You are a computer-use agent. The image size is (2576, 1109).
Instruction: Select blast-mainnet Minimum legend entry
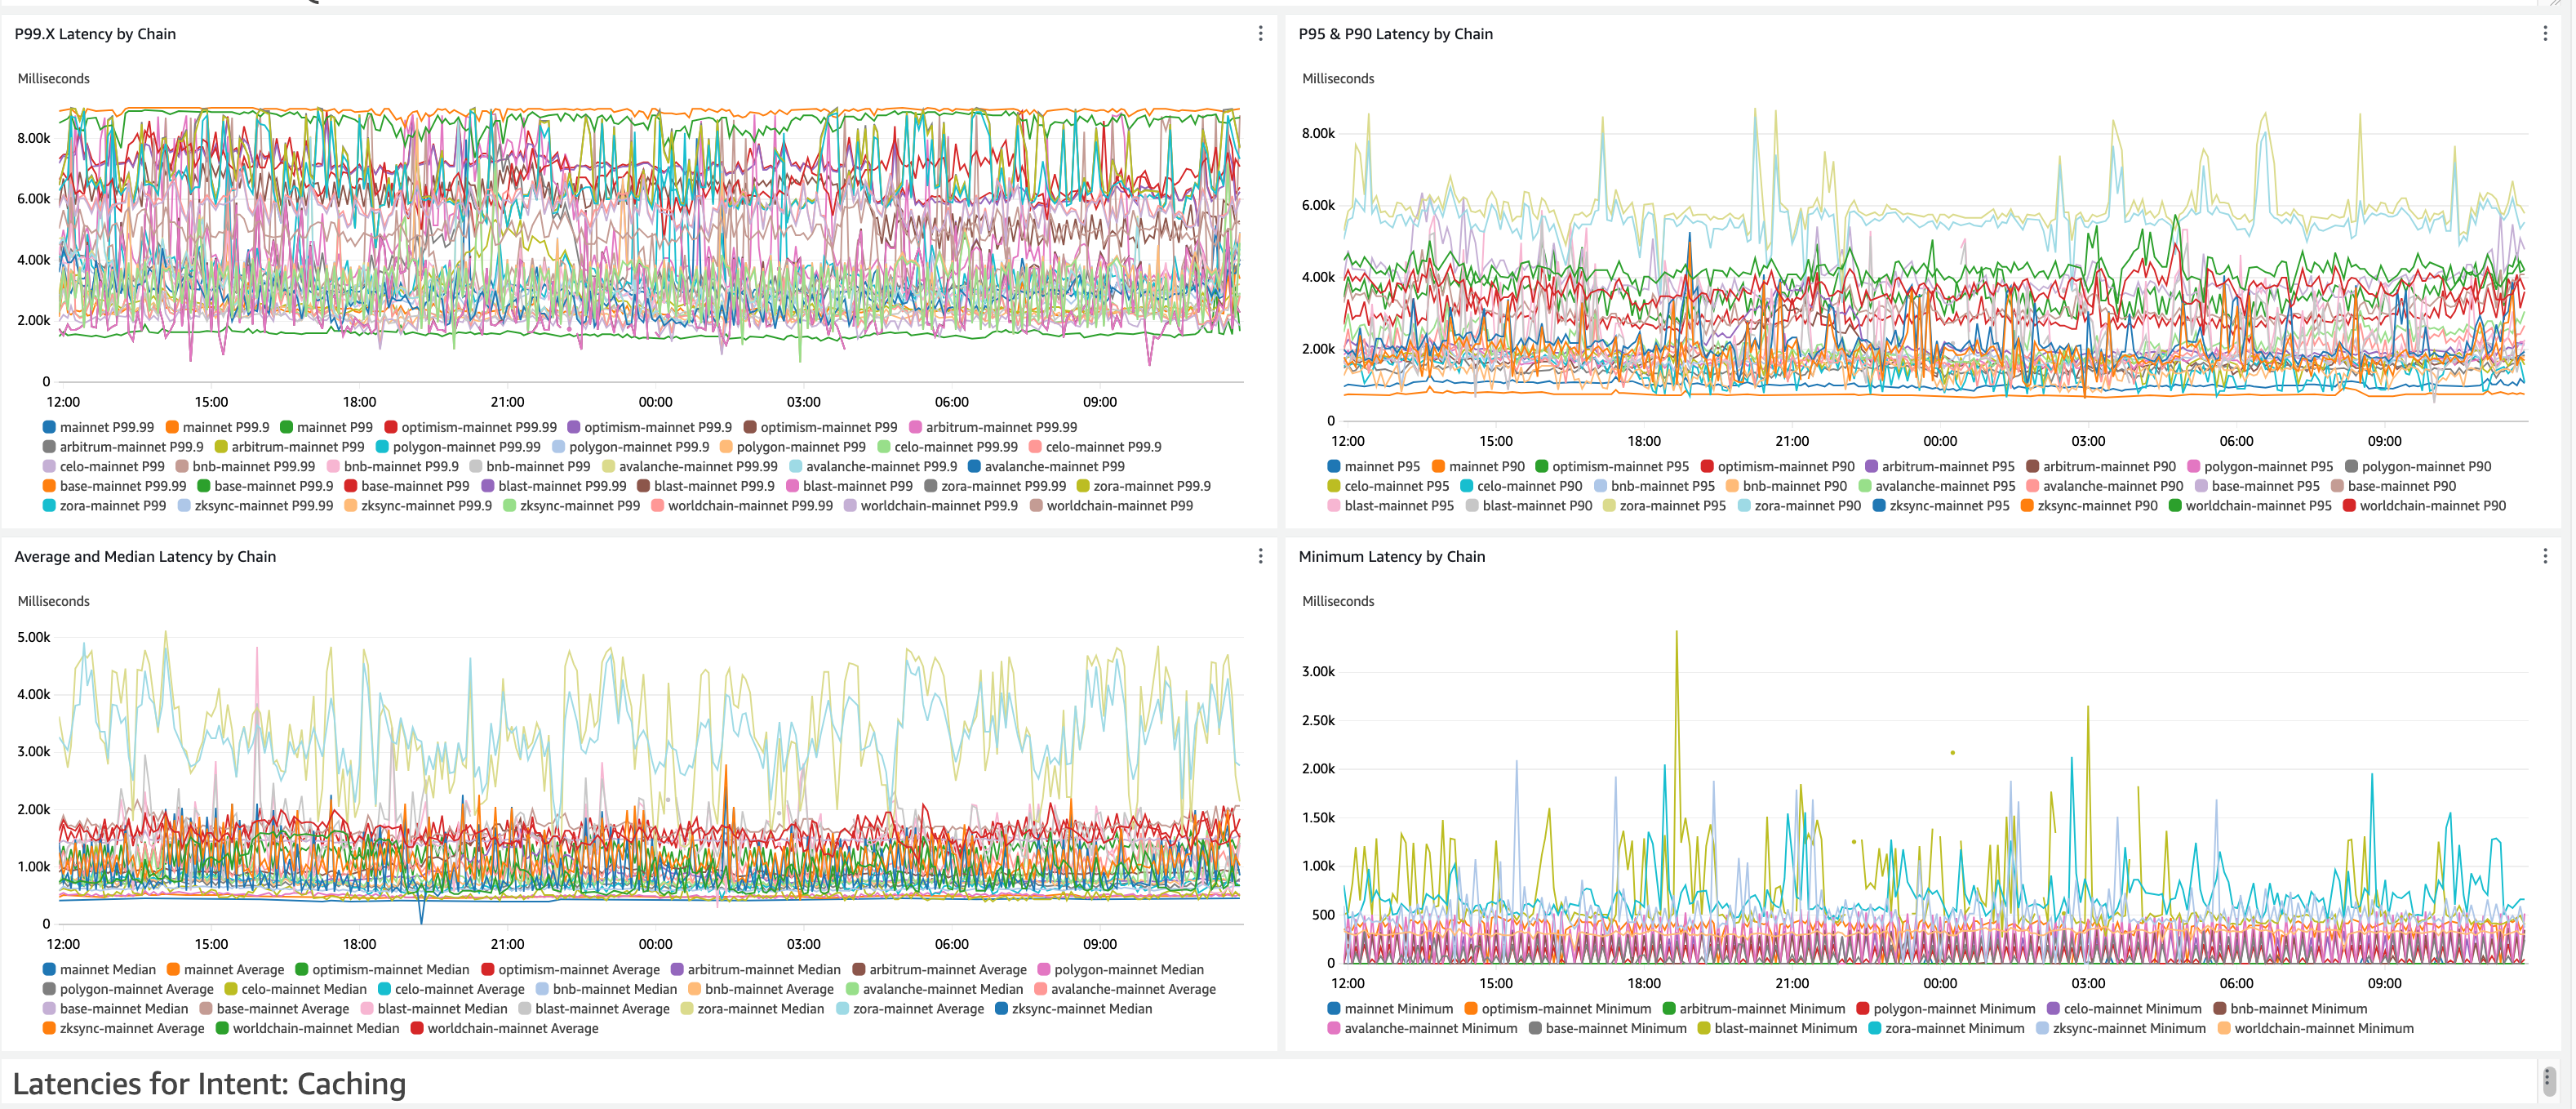click(1776, 1029)
